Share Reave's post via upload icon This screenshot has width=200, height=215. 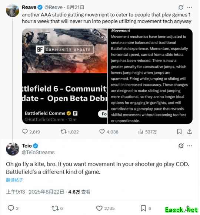tap(189, 132)
